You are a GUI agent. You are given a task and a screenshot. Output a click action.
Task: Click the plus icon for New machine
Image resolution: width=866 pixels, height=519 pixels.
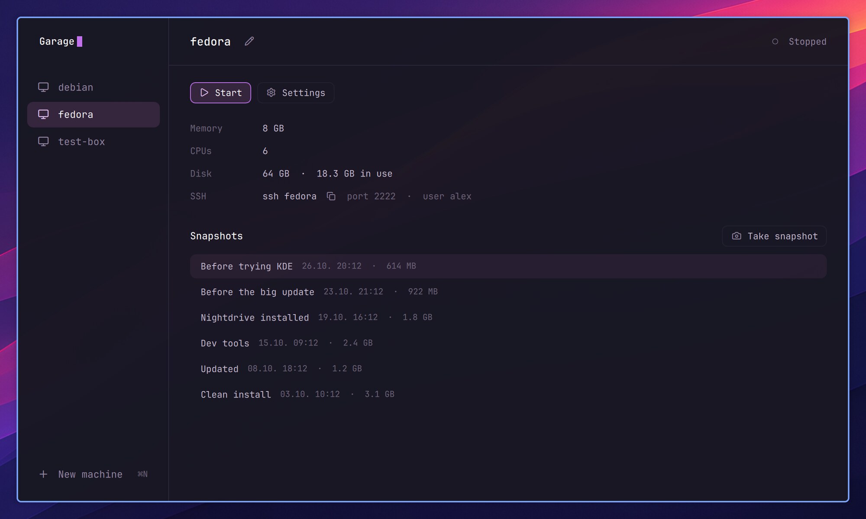coord(43,474)
